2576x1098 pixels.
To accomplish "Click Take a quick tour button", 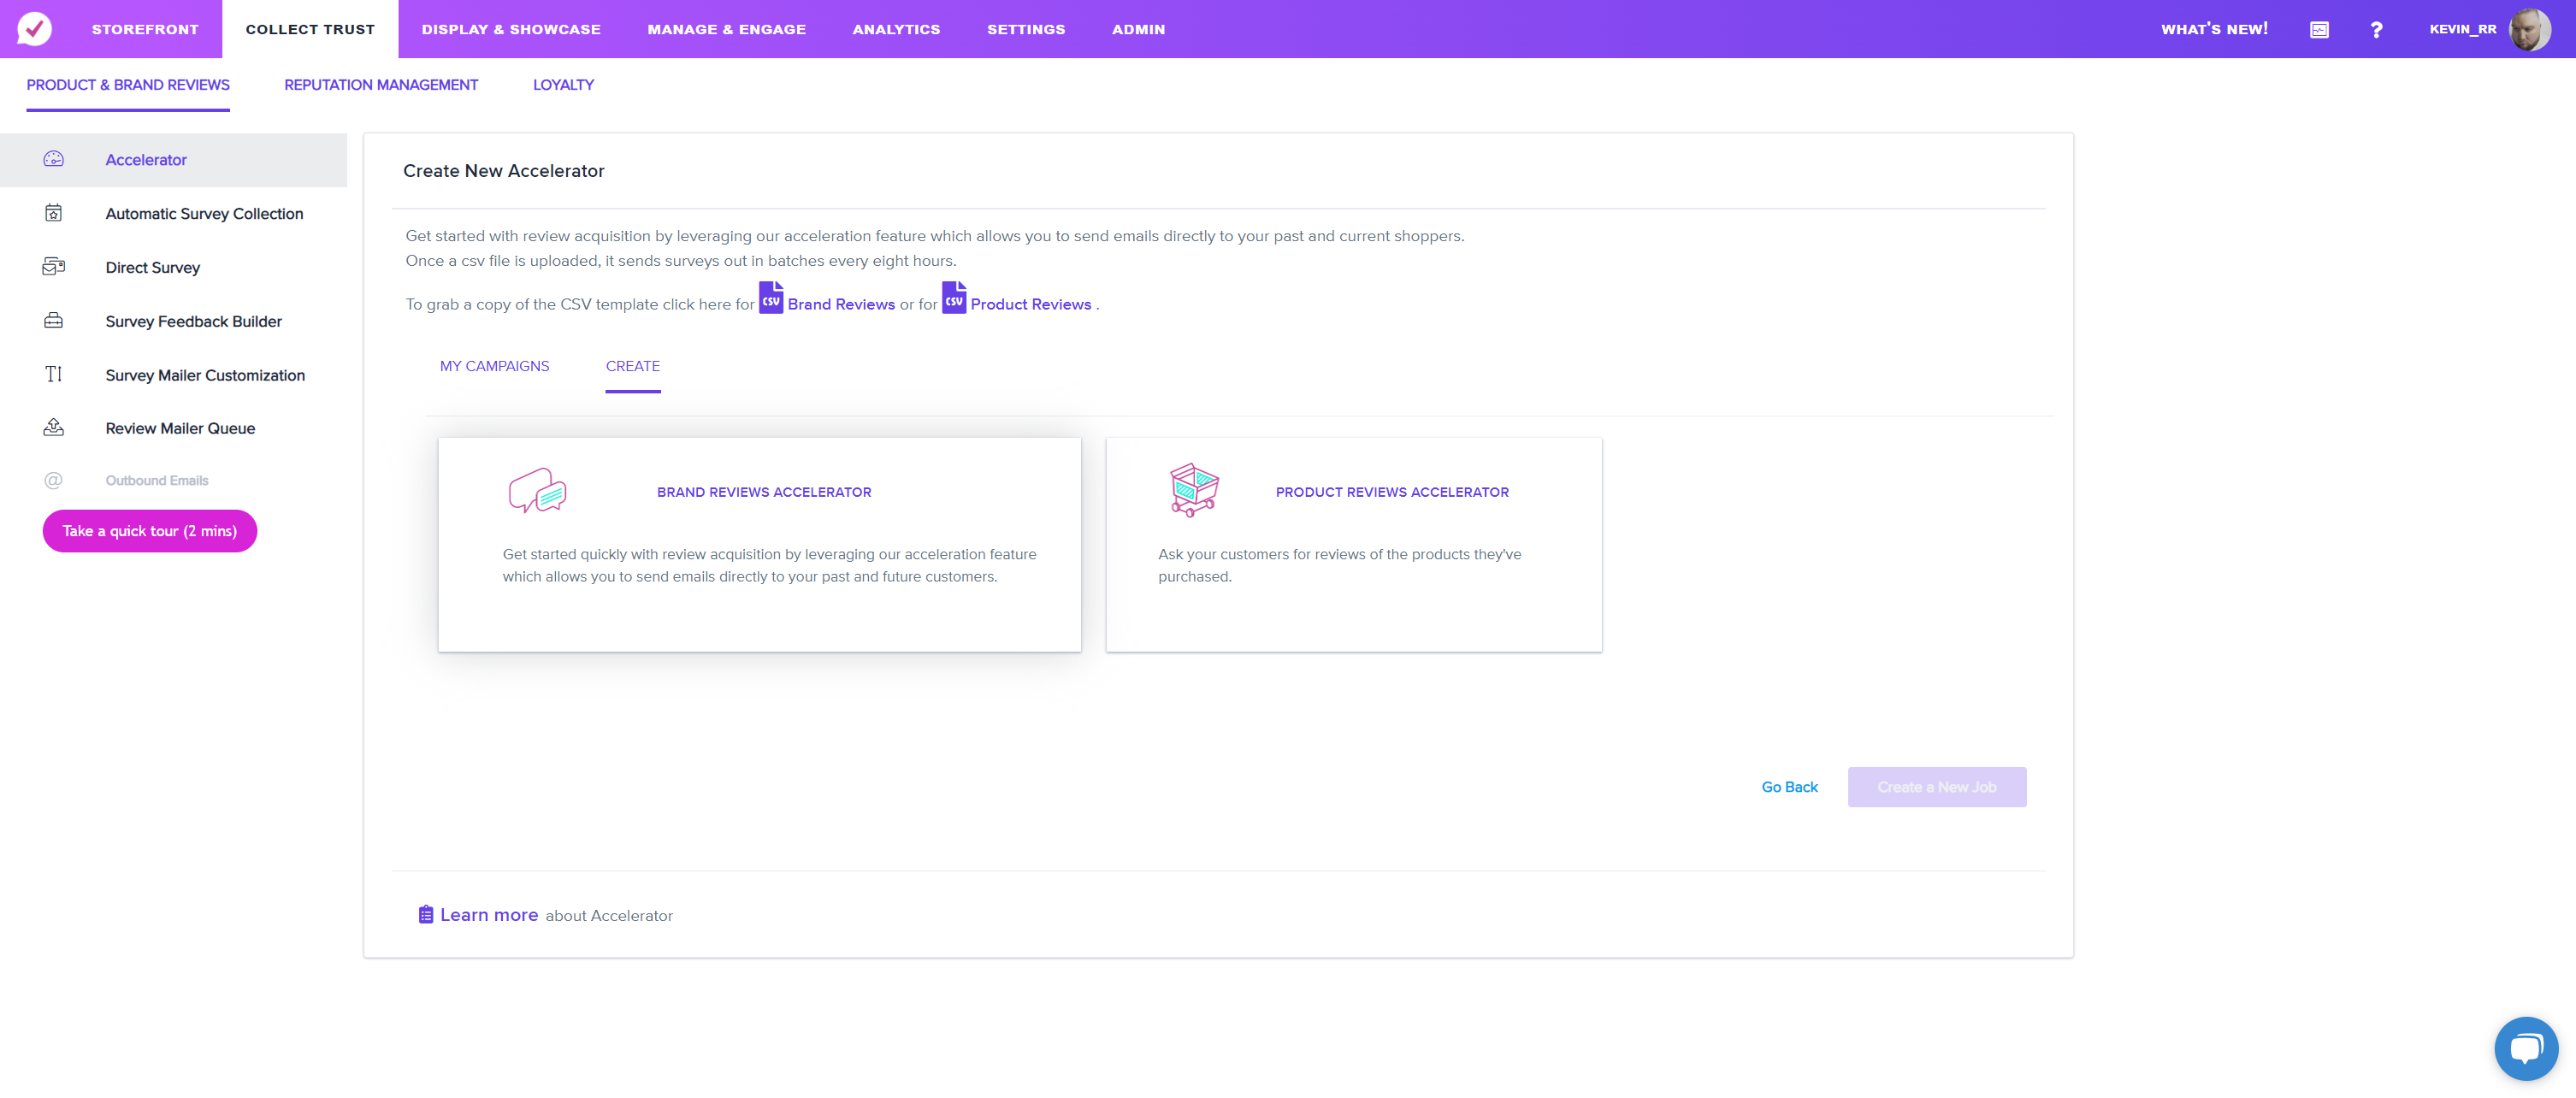I will pyautogui.click(x=150, y=530).
